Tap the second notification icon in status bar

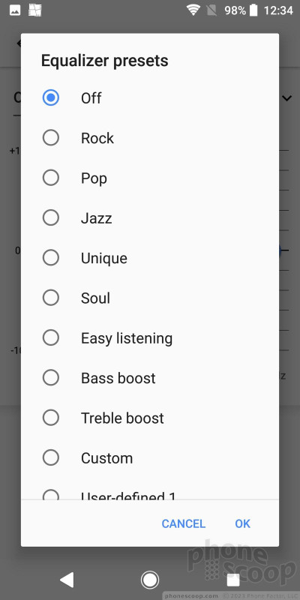click(x=35, y=10)
